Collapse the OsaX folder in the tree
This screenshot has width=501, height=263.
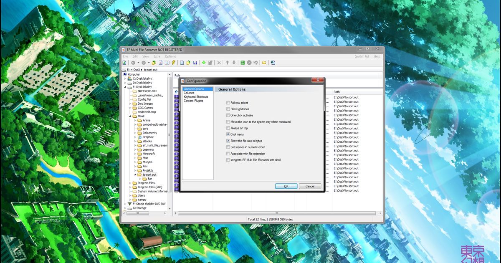click(x=131, y=116)
